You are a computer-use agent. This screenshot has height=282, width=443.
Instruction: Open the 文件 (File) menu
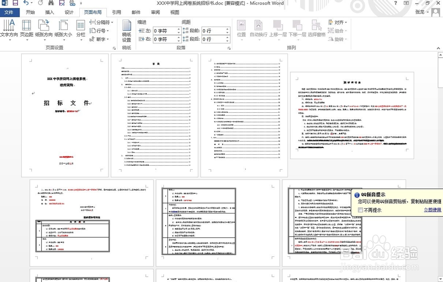pyautogui.click(x=10, y=12)
